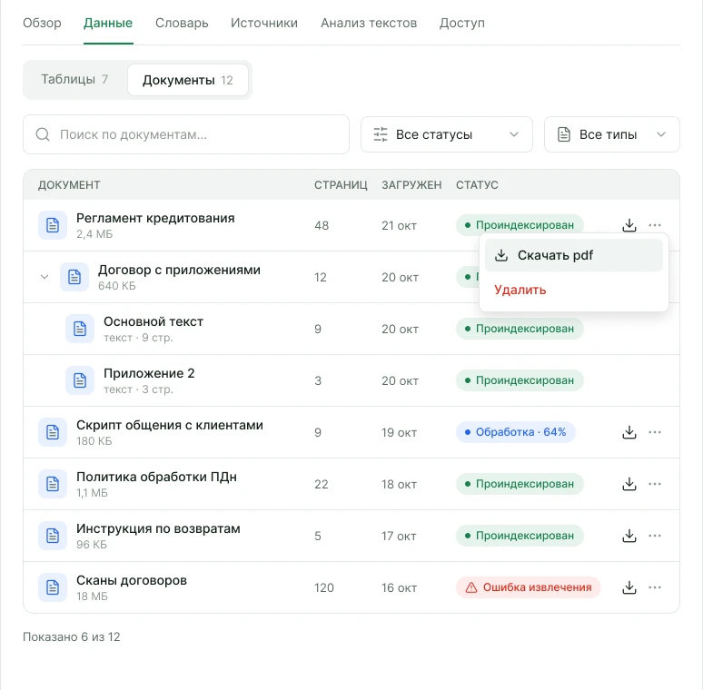Click Проиндексирован badge for Инструкция по возвратам

coord(520,536)
